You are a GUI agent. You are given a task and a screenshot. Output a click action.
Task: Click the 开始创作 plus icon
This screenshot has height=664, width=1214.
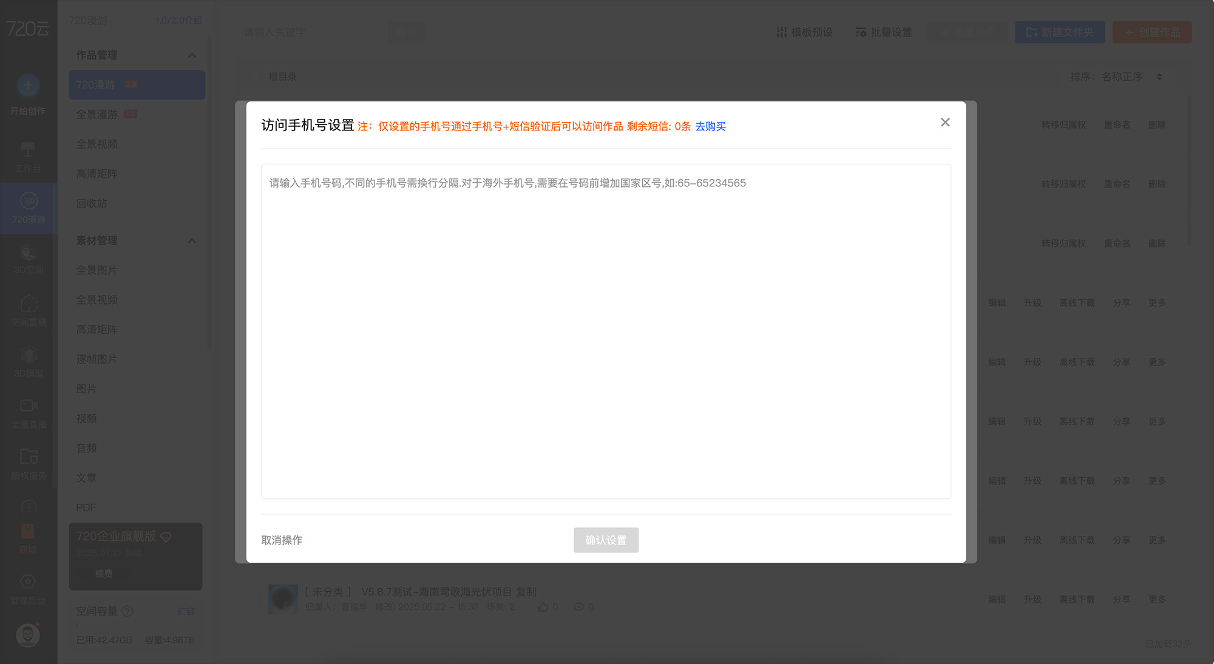click(28, 85)
